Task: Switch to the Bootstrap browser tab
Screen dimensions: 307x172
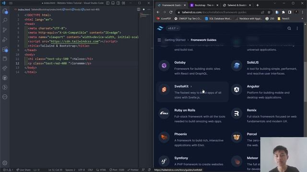Action: point(204,5)
